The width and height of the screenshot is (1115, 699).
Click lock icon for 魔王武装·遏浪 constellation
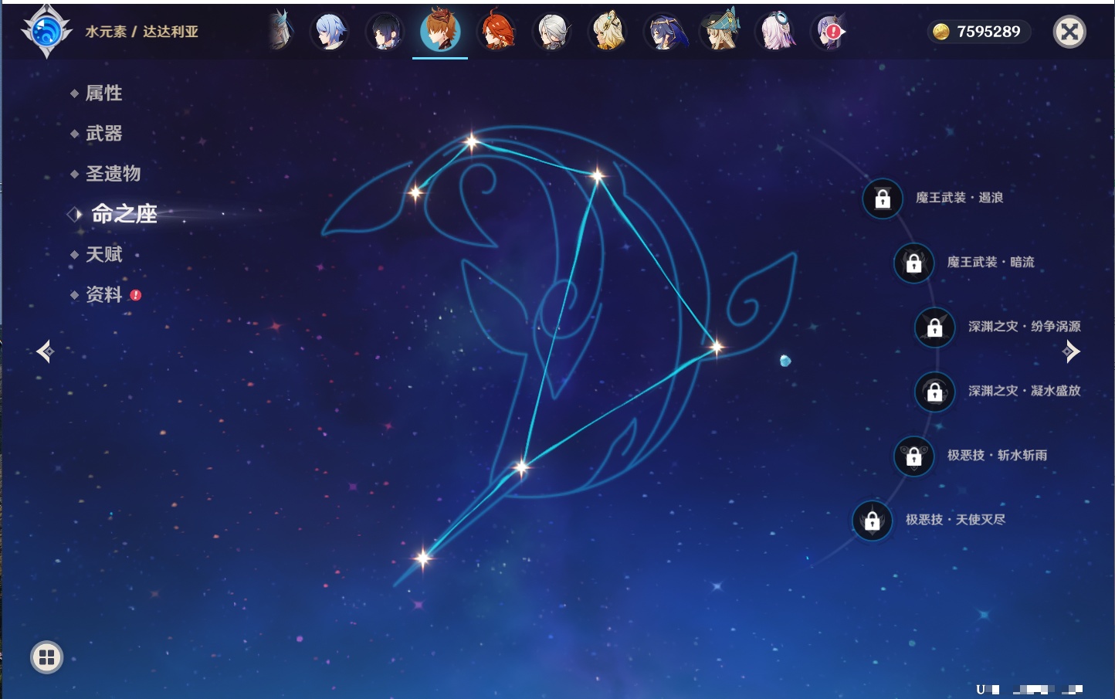point(883,199)
